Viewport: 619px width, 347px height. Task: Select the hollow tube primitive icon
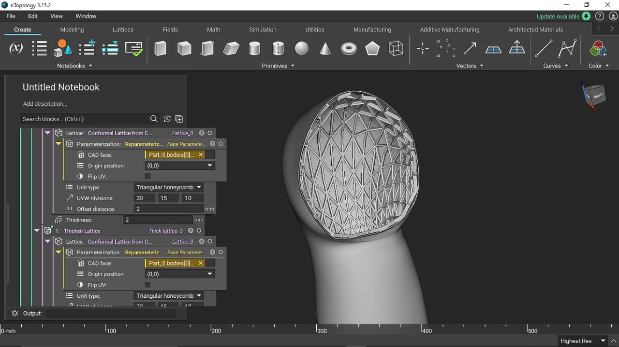(278, 48)
